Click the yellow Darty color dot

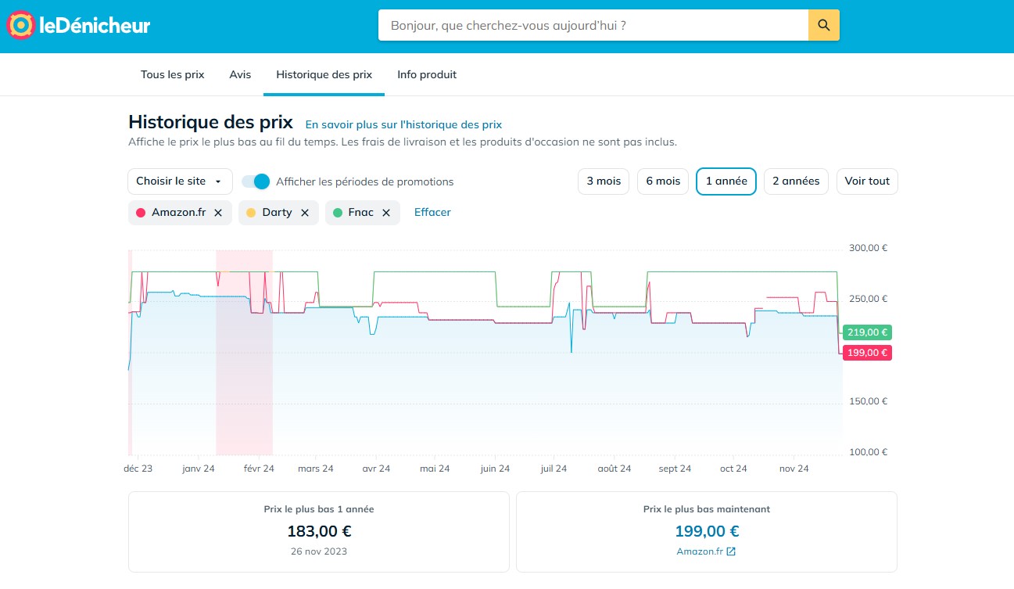251,213
